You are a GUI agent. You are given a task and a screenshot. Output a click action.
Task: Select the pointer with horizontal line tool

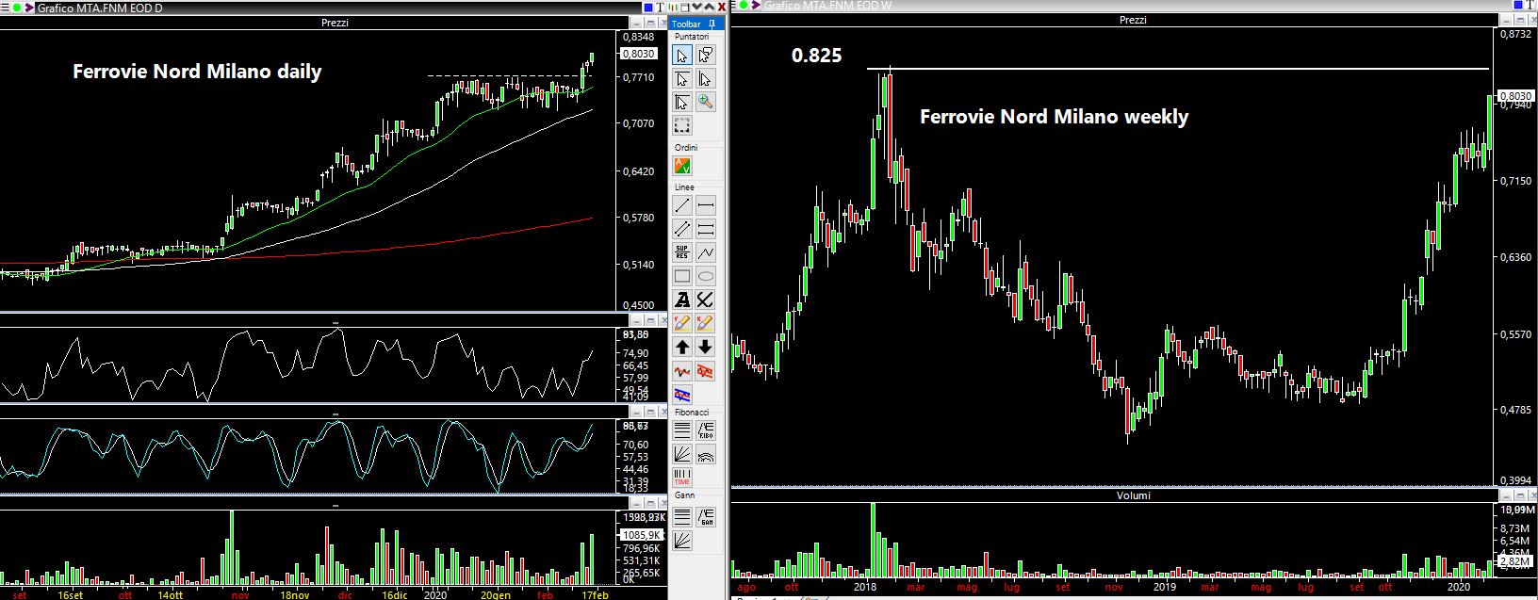point(682,79)
